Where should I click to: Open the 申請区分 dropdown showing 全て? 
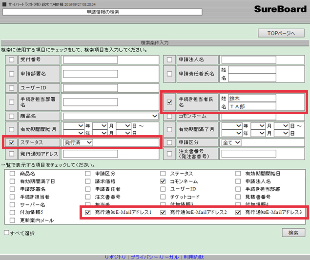point(231,142)
